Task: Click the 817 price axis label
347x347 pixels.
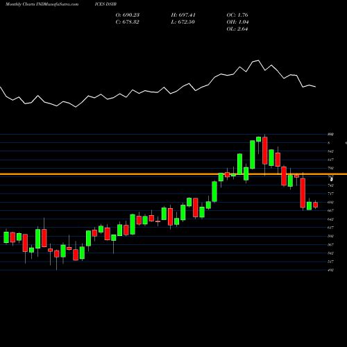Action: [330, 160]
